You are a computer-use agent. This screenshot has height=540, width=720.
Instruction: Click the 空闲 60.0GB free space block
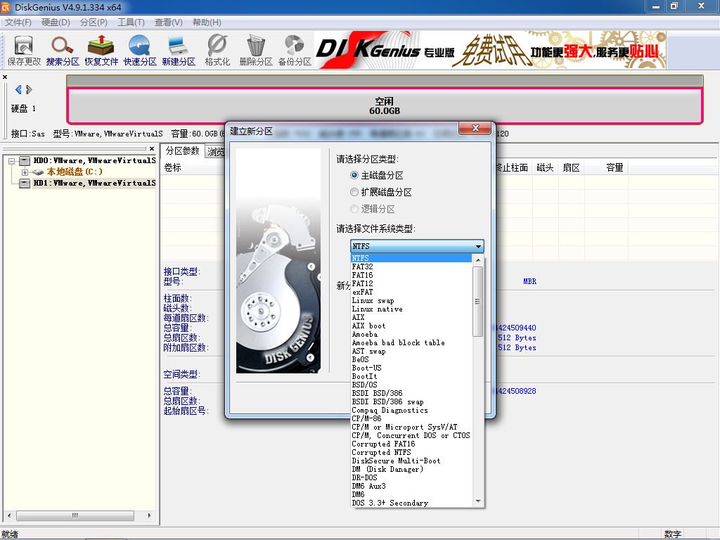pyautogui.click(x=385, y=105)
